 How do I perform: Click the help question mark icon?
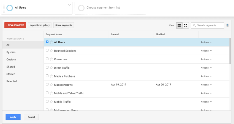(227, 25)
